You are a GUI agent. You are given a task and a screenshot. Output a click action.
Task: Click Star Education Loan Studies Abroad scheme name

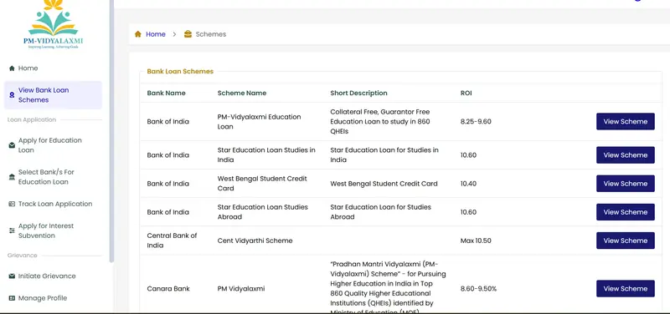point(262,212)
